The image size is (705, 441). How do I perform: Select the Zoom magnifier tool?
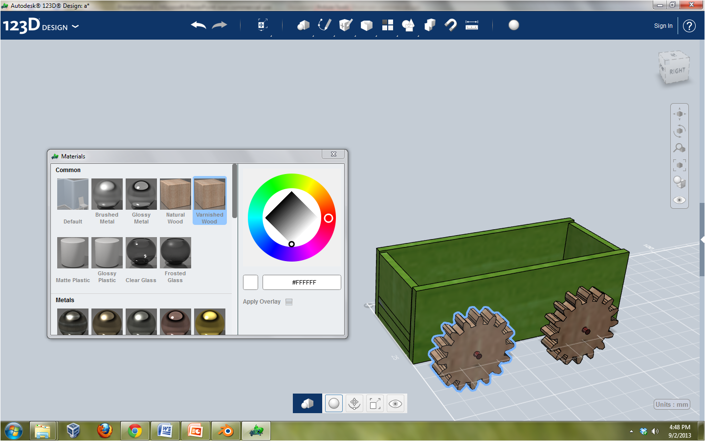(x=680, y=148)
